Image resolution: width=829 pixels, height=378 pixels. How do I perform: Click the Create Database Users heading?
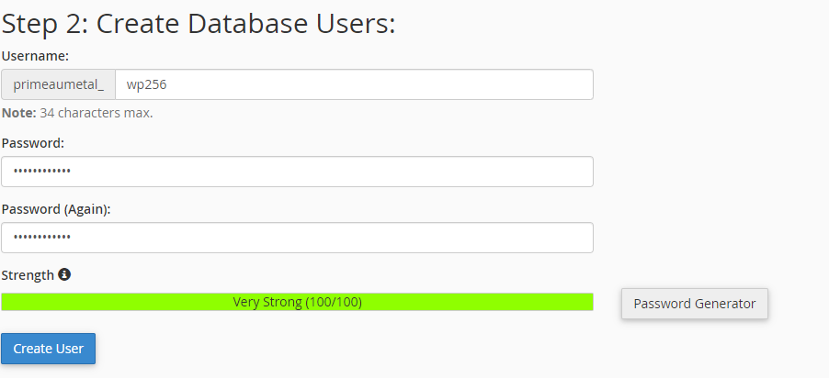[245, 23]
